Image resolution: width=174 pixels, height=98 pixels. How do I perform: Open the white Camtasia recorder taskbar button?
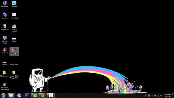click(x=51, y=96)
